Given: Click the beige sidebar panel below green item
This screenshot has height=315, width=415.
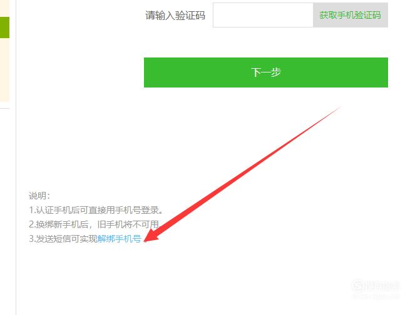Looking at the screenshot, I should click(4, 70).
